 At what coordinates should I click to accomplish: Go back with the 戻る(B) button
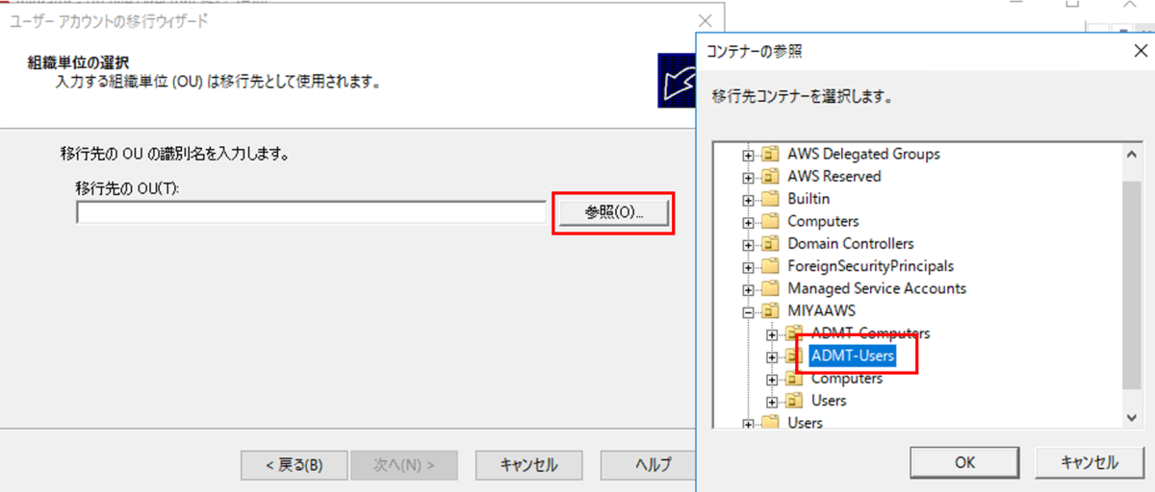point(294,464)
